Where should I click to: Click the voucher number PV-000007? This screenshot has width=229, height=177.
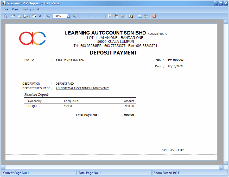tap(176, 60)
